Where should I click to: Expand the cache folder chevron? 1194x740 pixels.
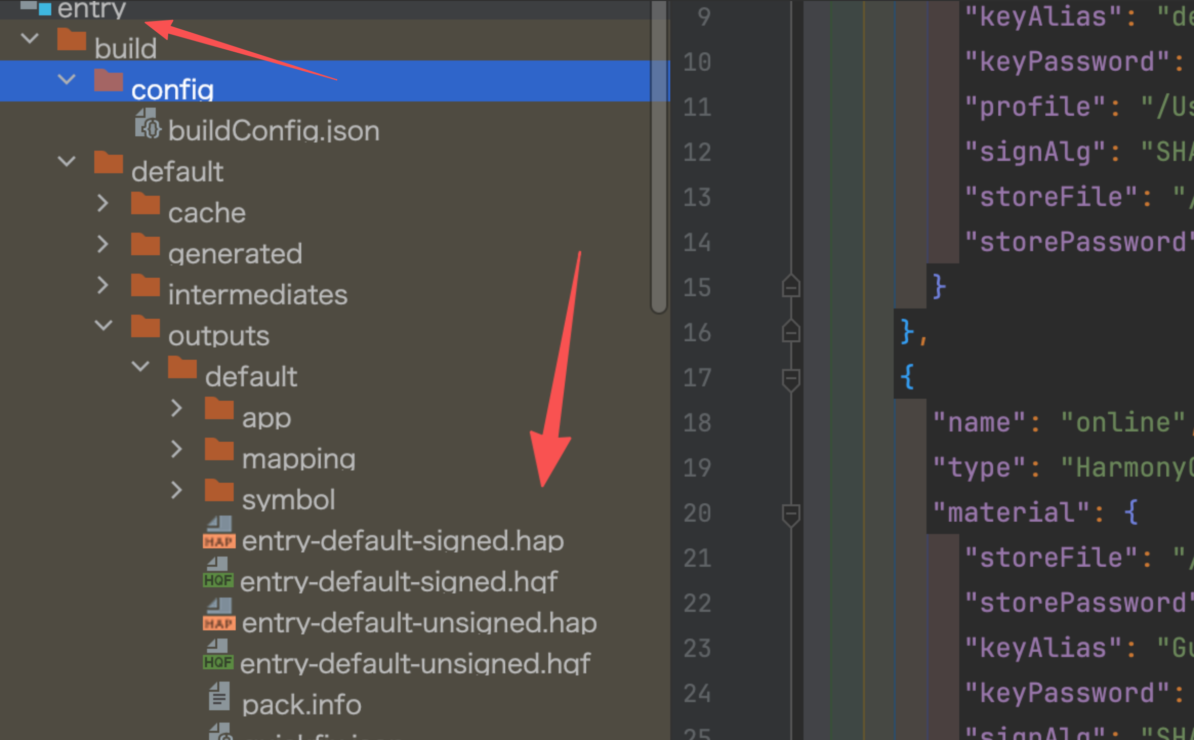103,203
